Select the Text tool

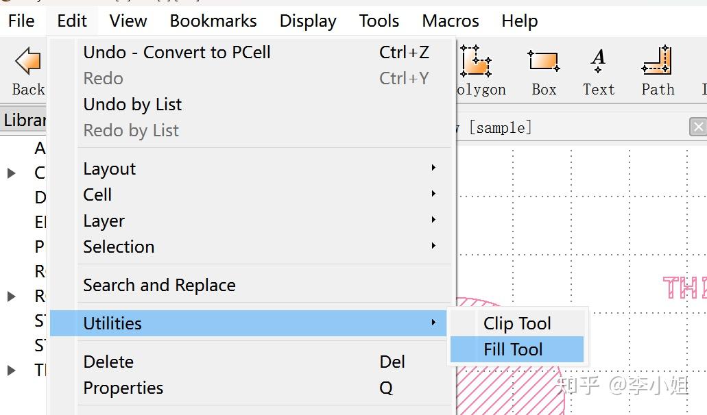click(598, 68)
